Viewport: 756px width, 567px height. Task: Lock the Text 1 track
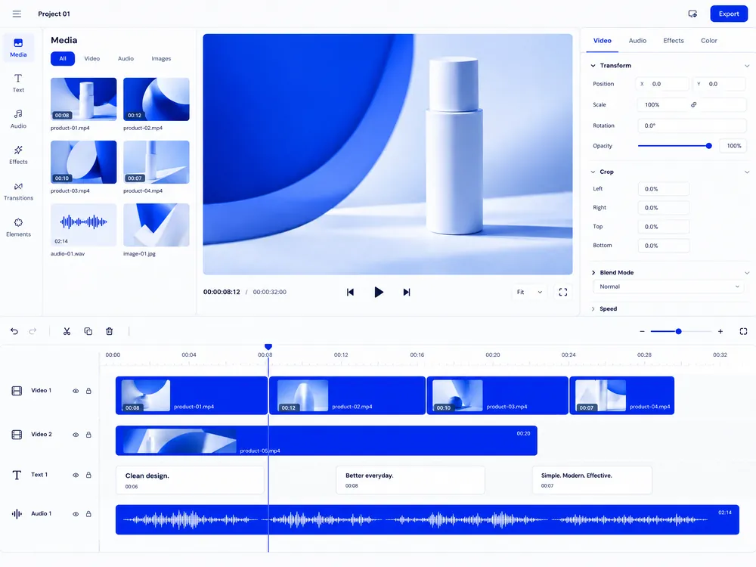coord(88,475)
